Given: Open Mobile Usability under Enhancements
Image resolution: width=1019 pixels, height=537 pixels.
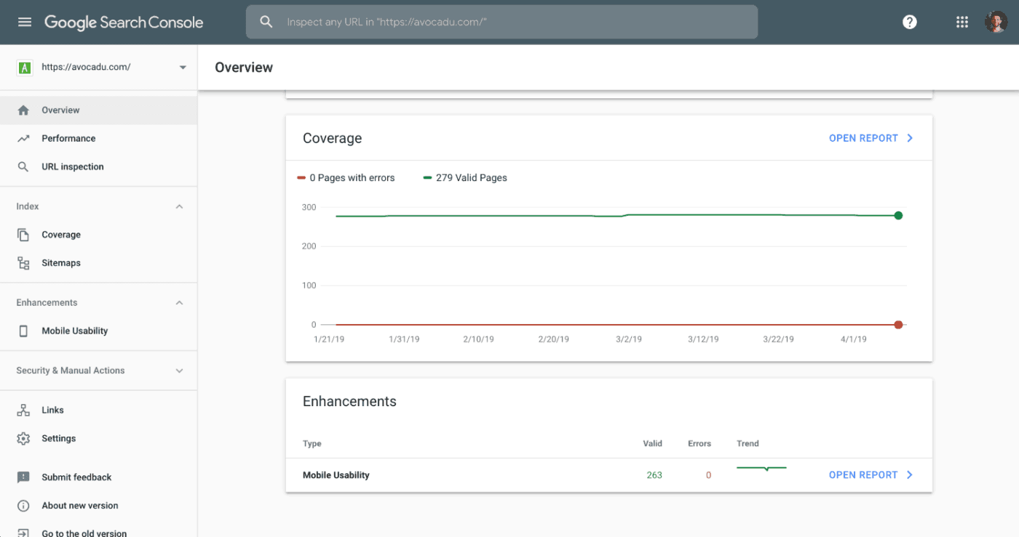Looking at the screenshot, I should point(74,330).
